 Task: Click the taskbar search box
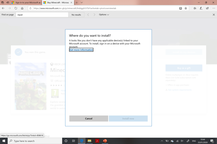[x=35, y=141]
